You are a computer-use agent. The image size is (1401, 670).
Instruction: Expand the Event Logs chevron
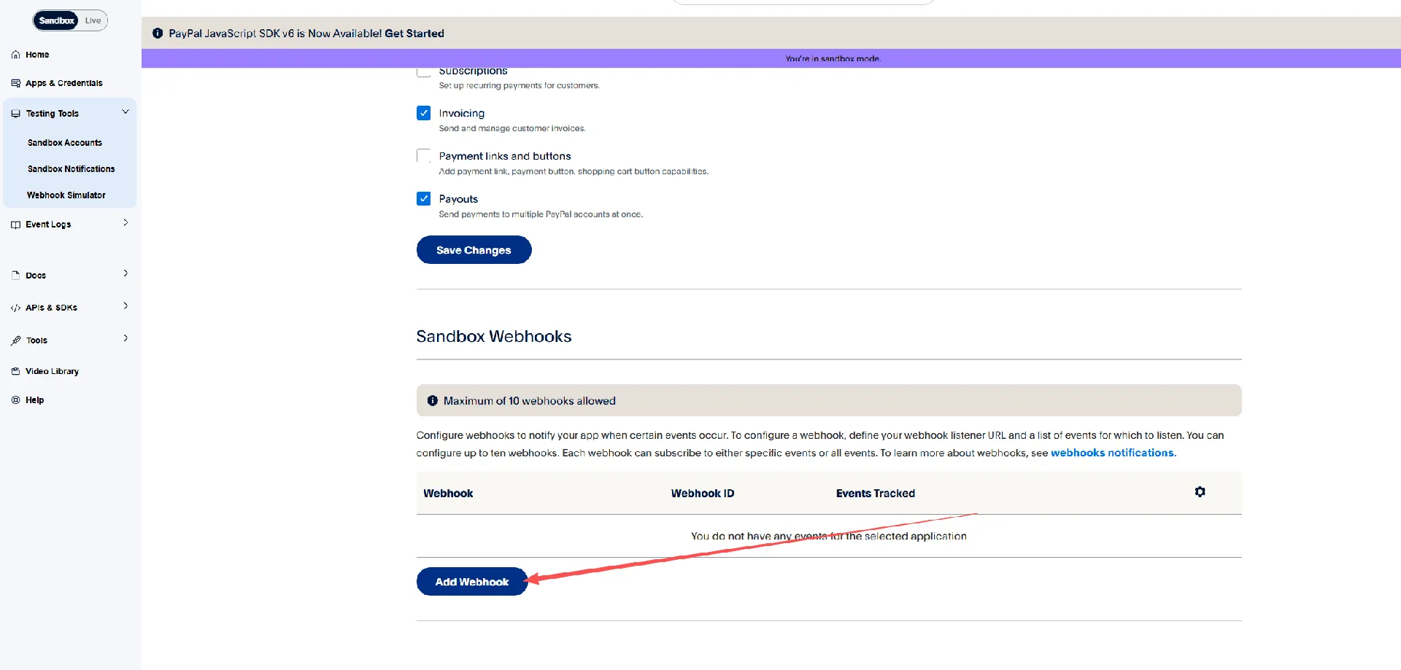(x=126, y=223)
